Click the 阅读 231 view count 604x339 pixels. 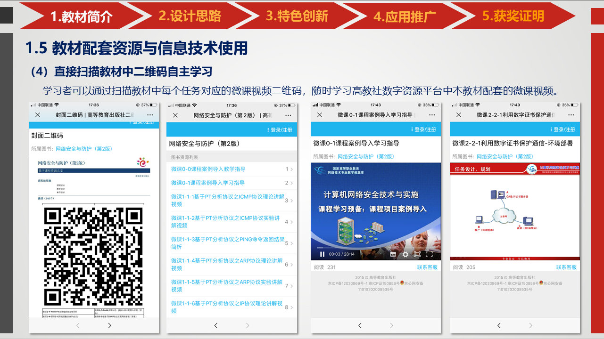click(x=325, y=267)
